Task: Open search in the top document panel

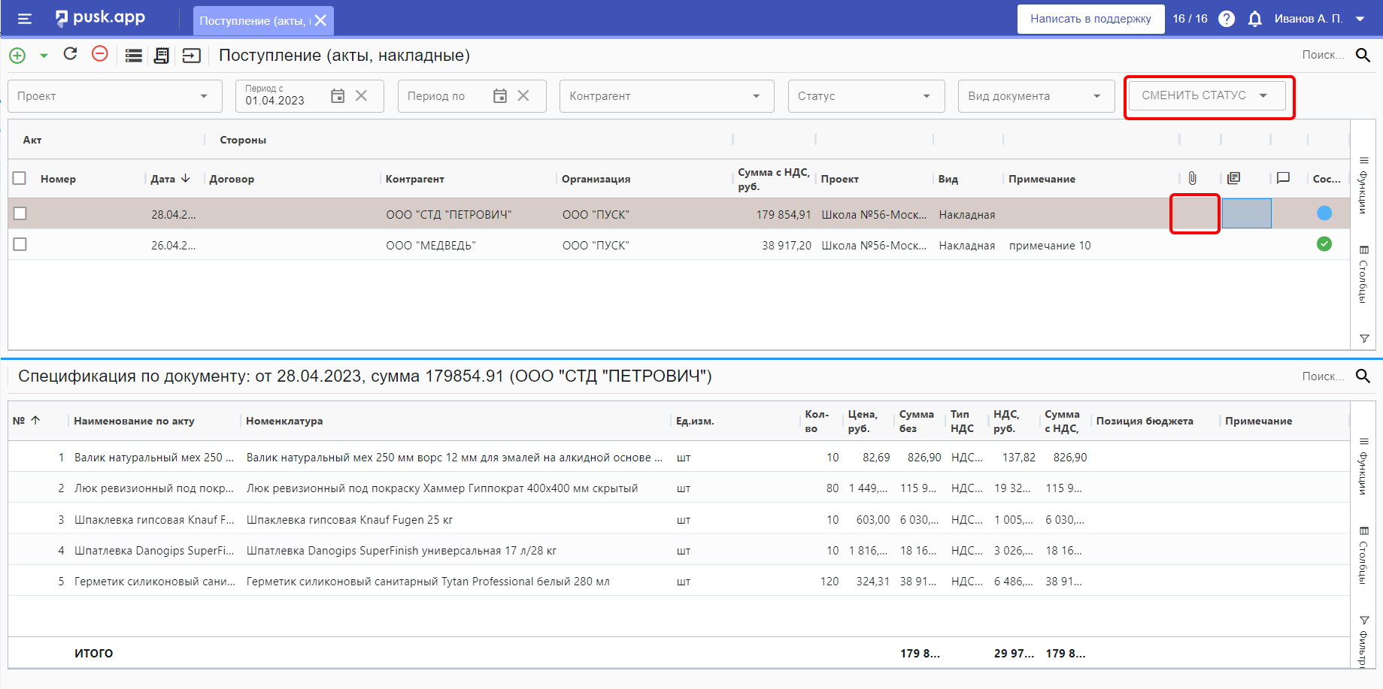Action: coord(1363,55)
